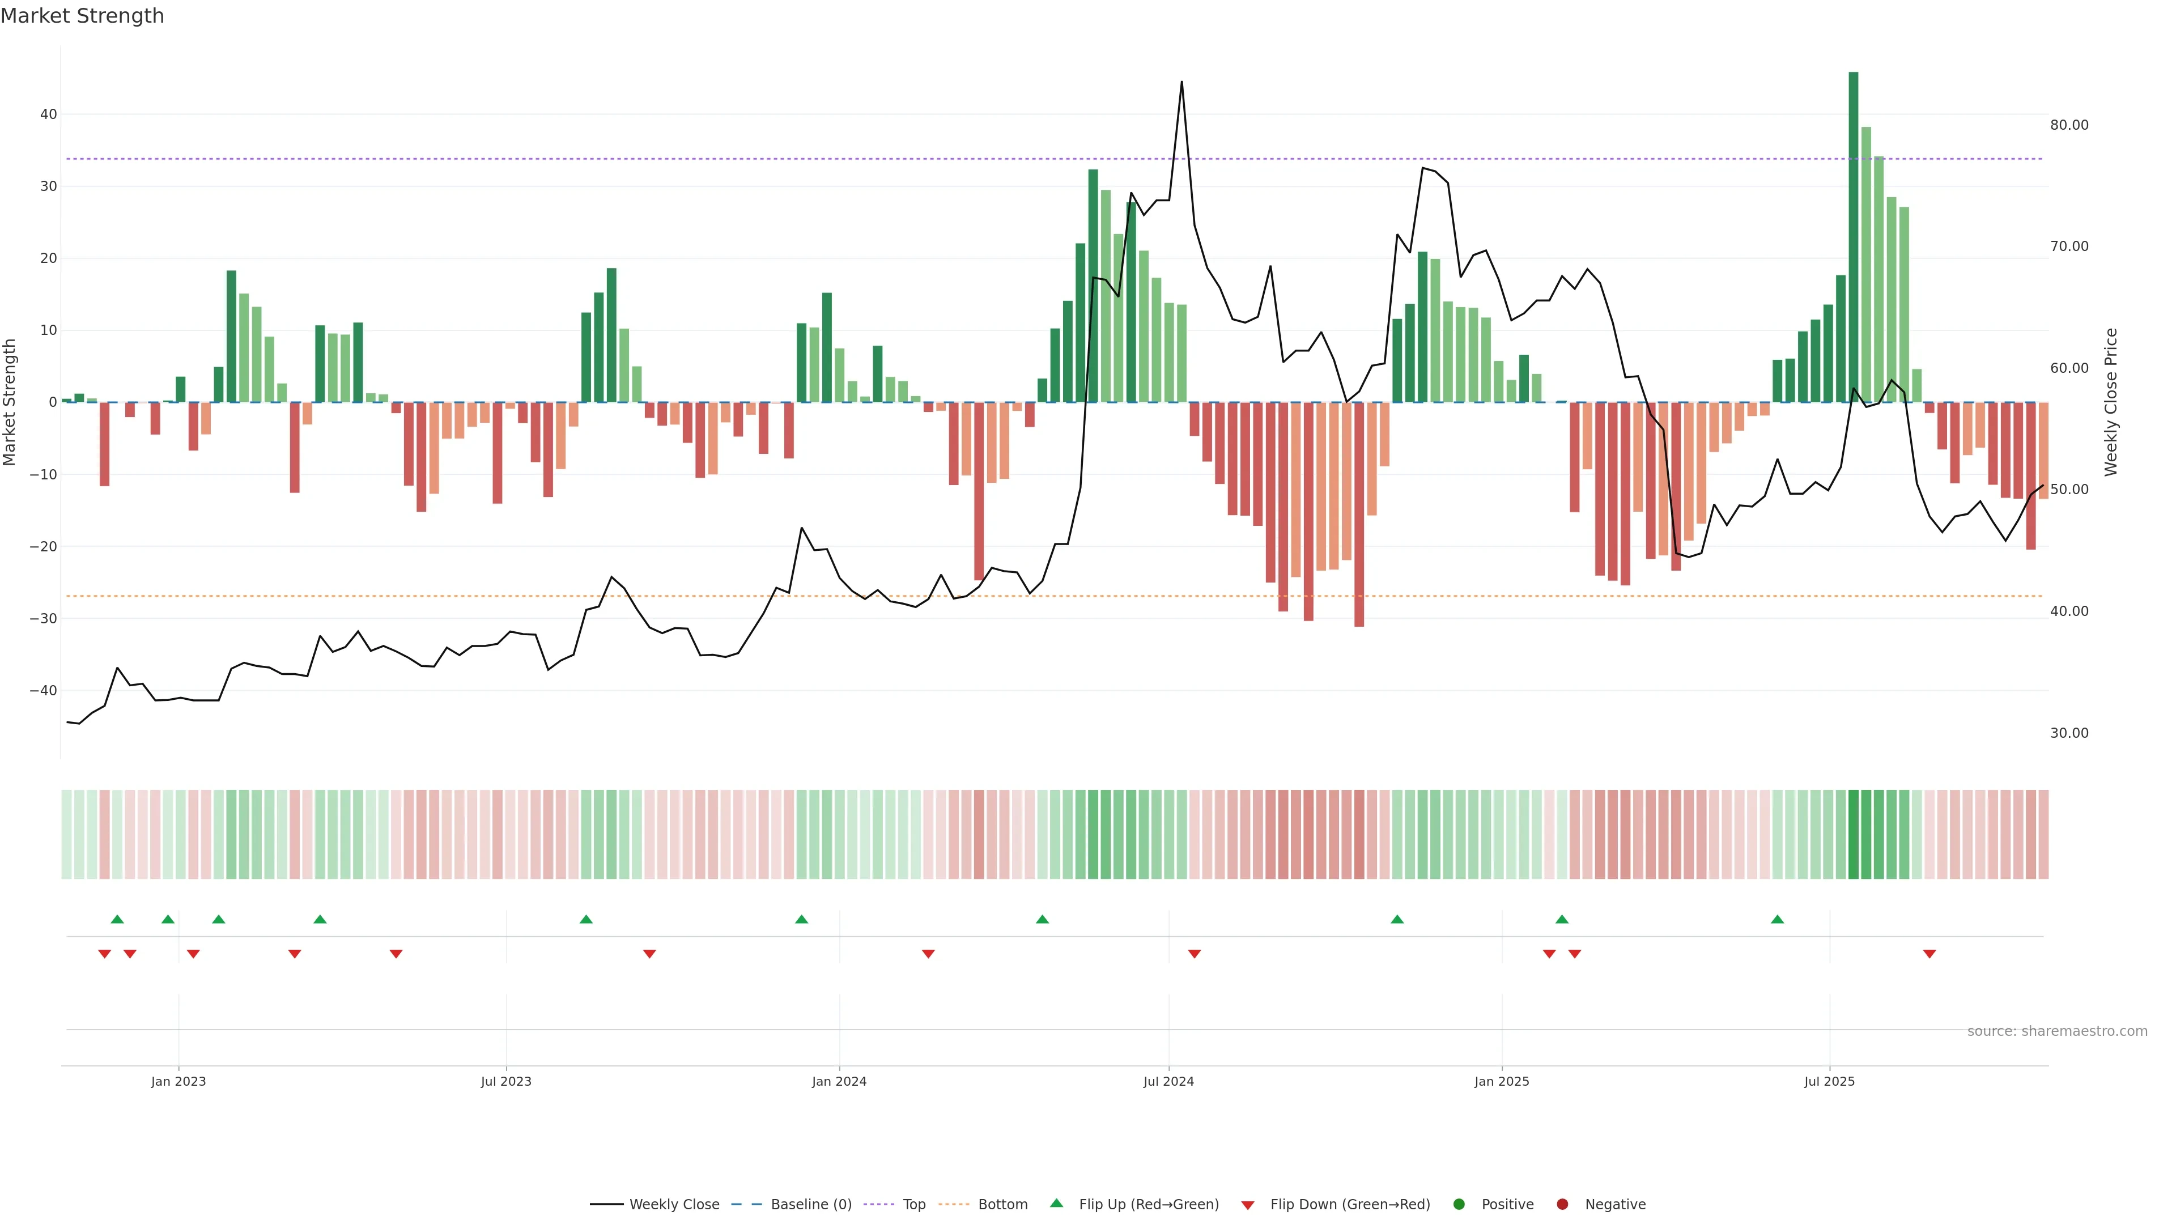The height and width of the screenshot is (1224, 2176).
Task: Click the Jan 2024 x-axis label
Action: (839, 1081)
